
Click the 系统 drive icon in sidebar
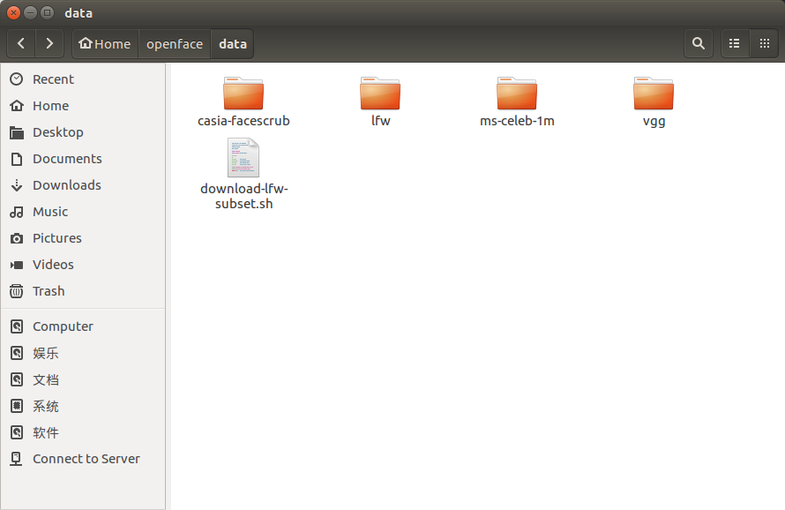17,406
